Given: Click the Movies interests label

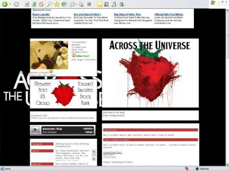Looking at the screenshot, I should (x=42, y=164).
